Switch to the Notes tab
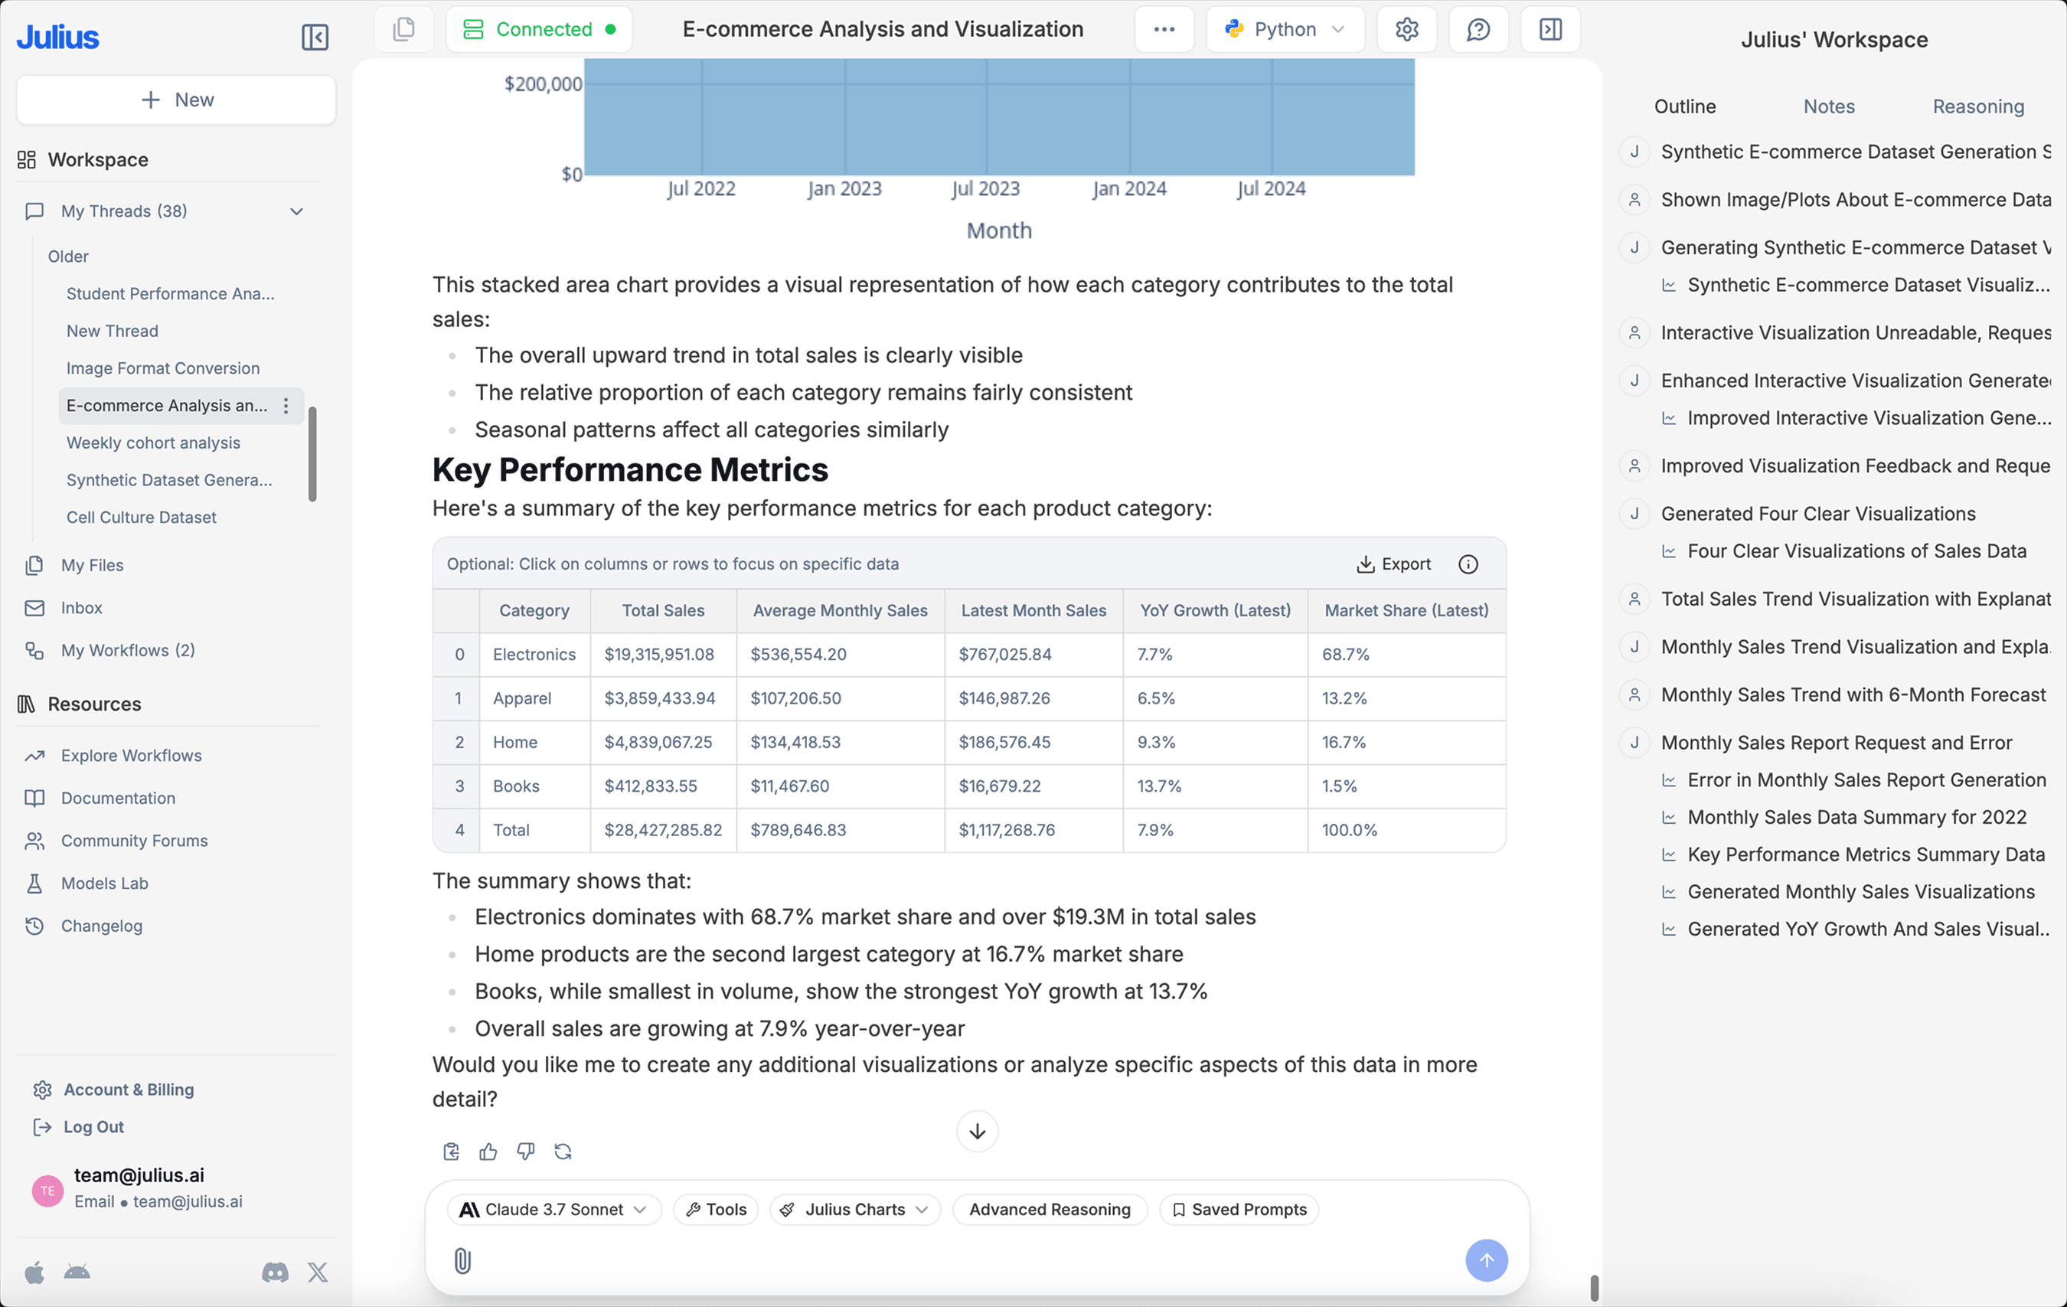The height and width of the screenshot is (1307, 2067). tap(1828, 106)
